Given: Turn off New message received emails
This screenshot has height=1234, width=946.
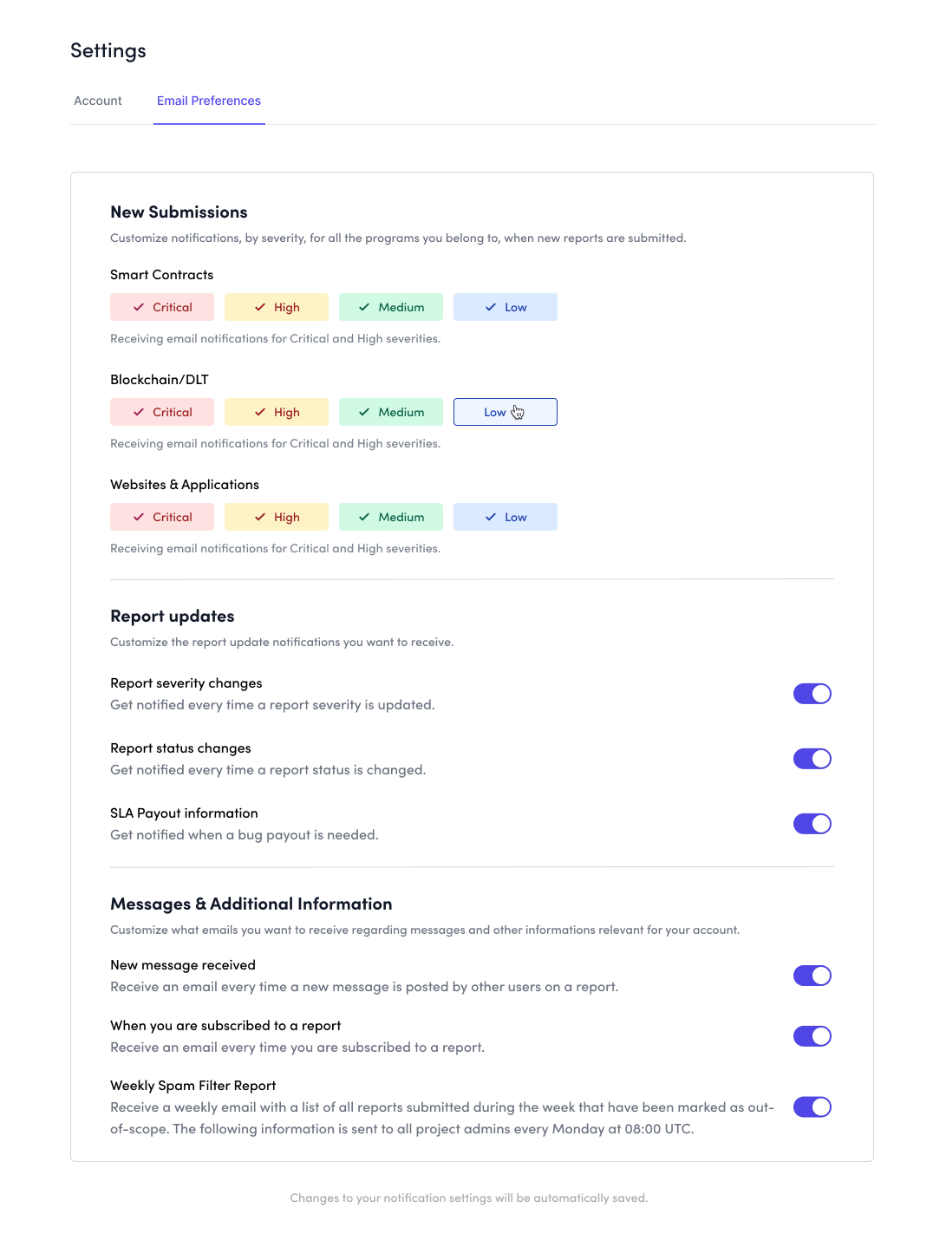Looking at the screenshot, I should tap(812, 975).
